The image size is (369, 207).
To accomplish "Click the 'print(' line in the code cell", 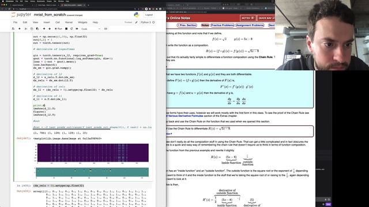I will (x=39, y=105).
